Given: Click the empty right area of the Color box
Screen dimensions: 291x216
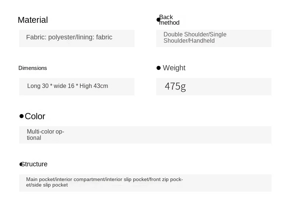Looking at the screenshot, I should pyautogui.click(x=167, y=135).
